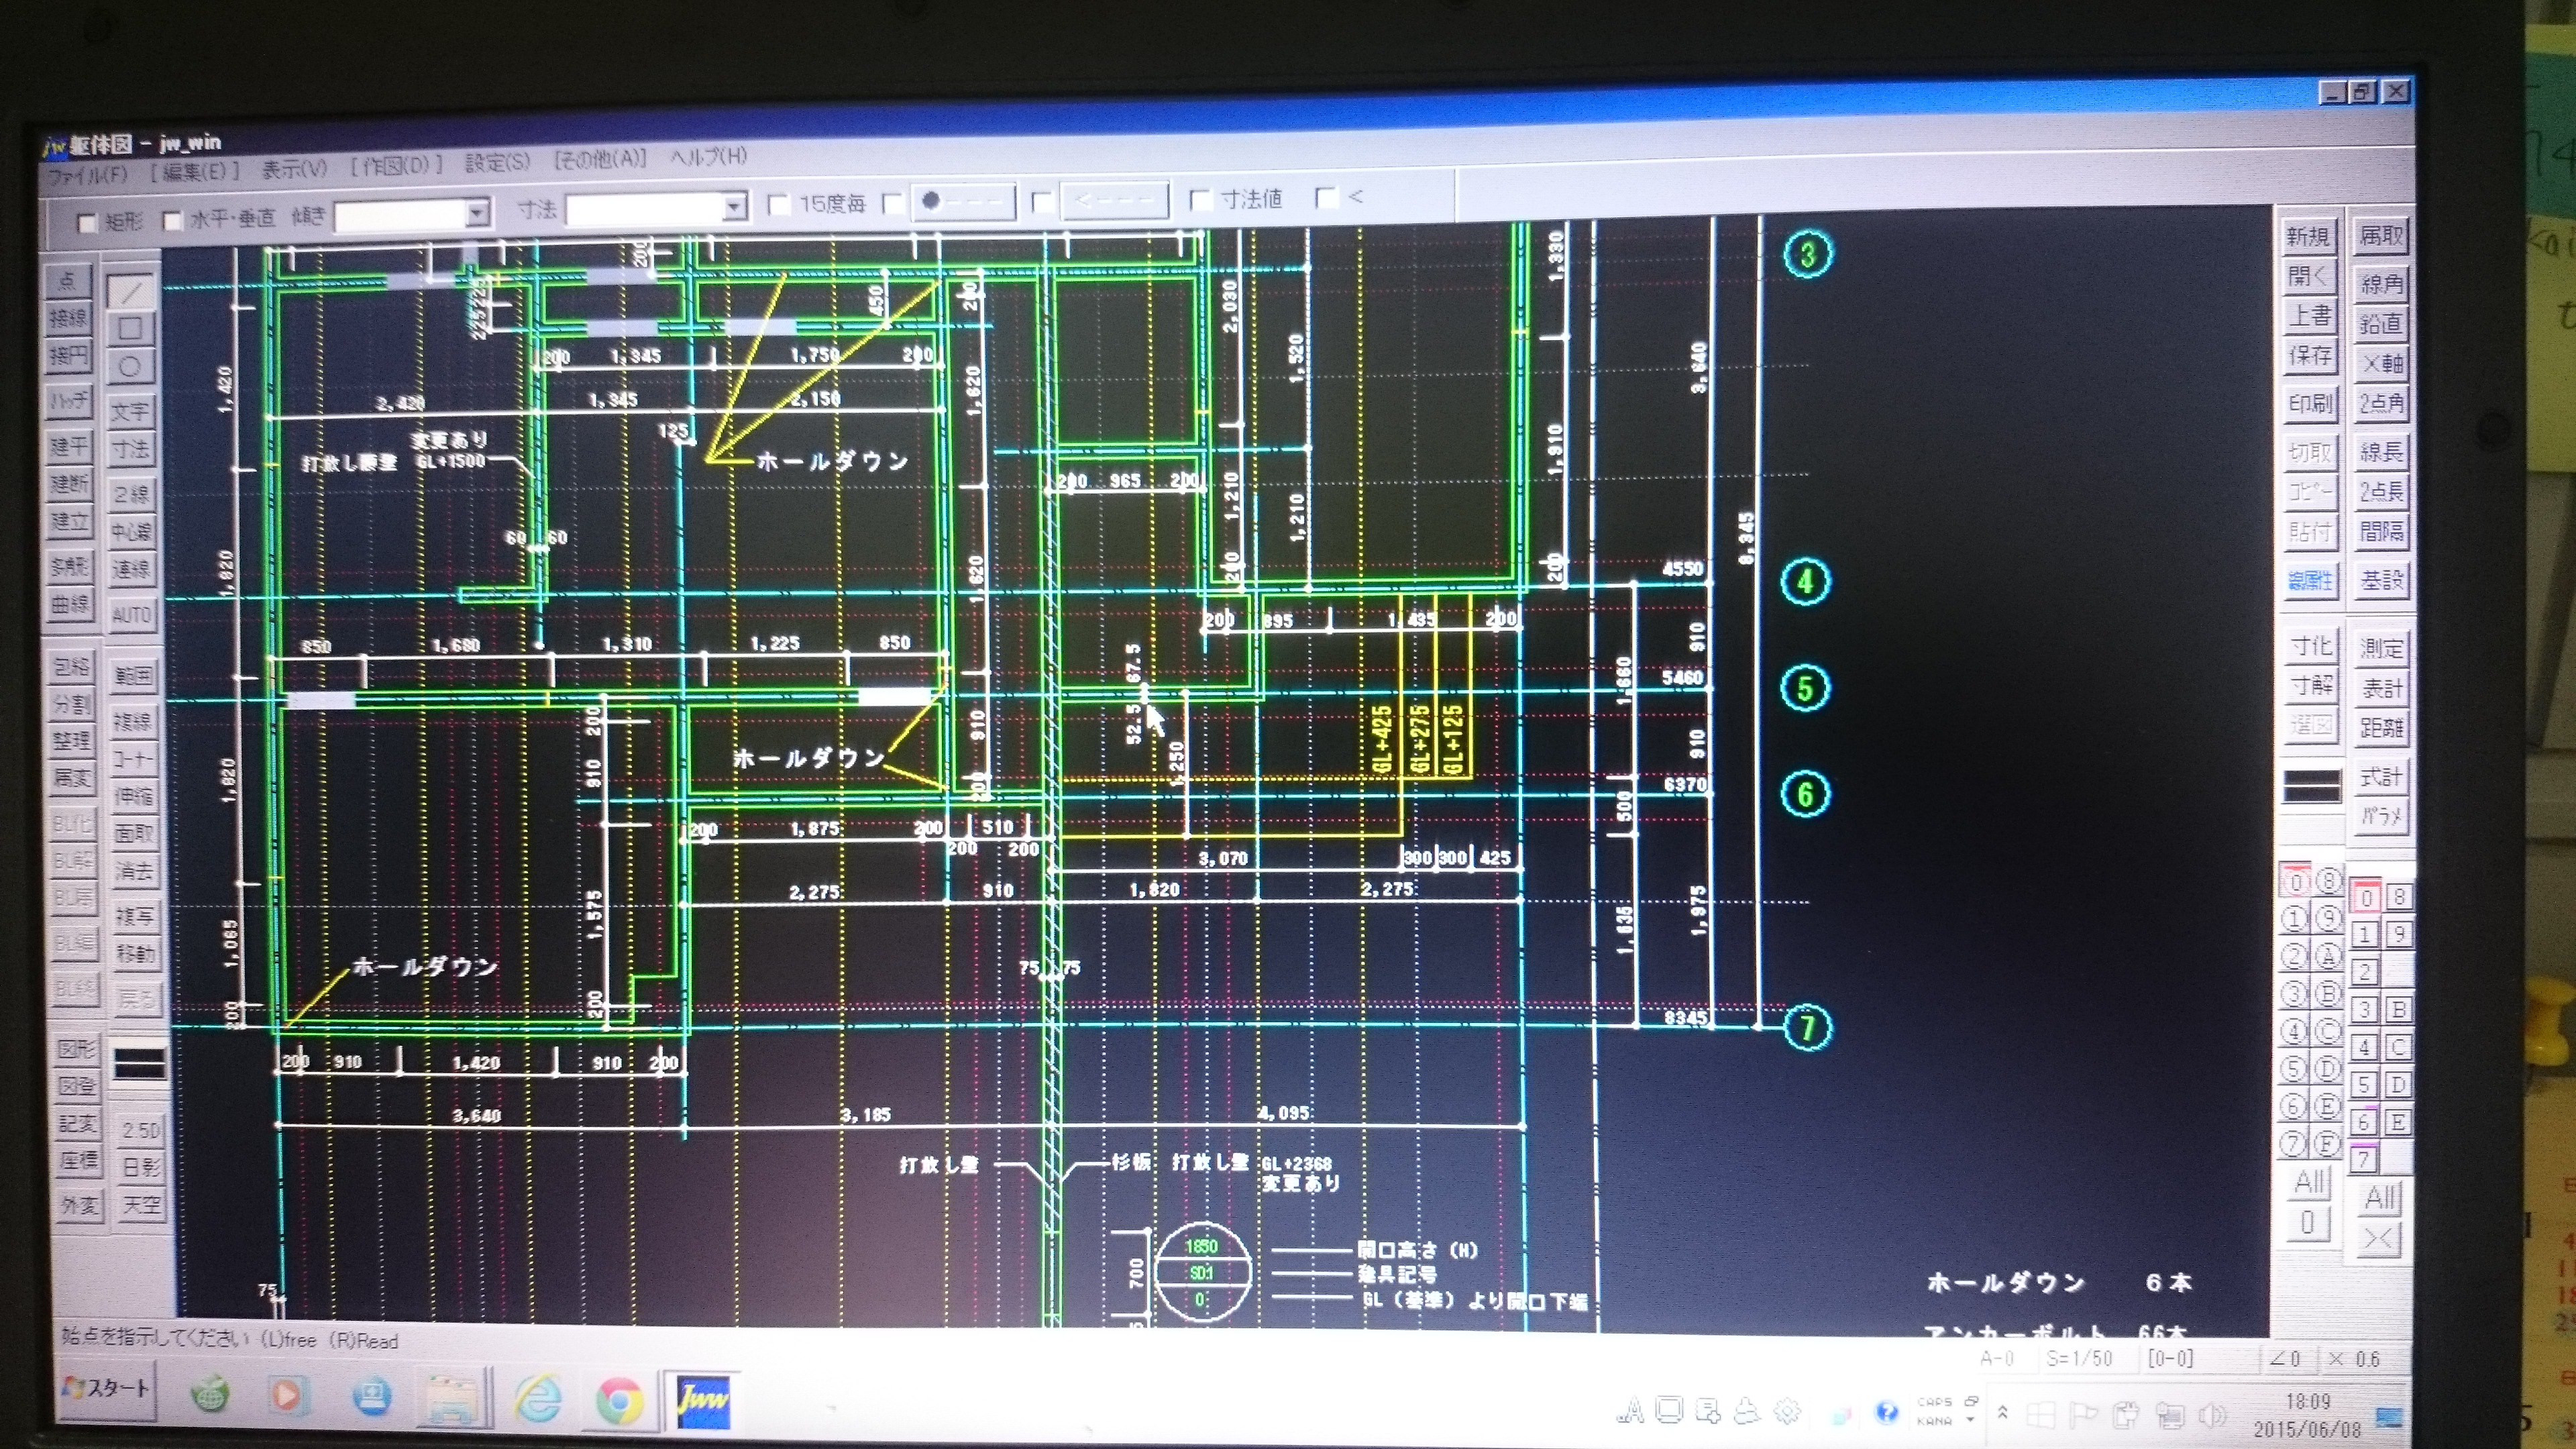Screen dimensions: 2576x1449
Task: Activate the AUTO mode tool
Action: point(131,614)
